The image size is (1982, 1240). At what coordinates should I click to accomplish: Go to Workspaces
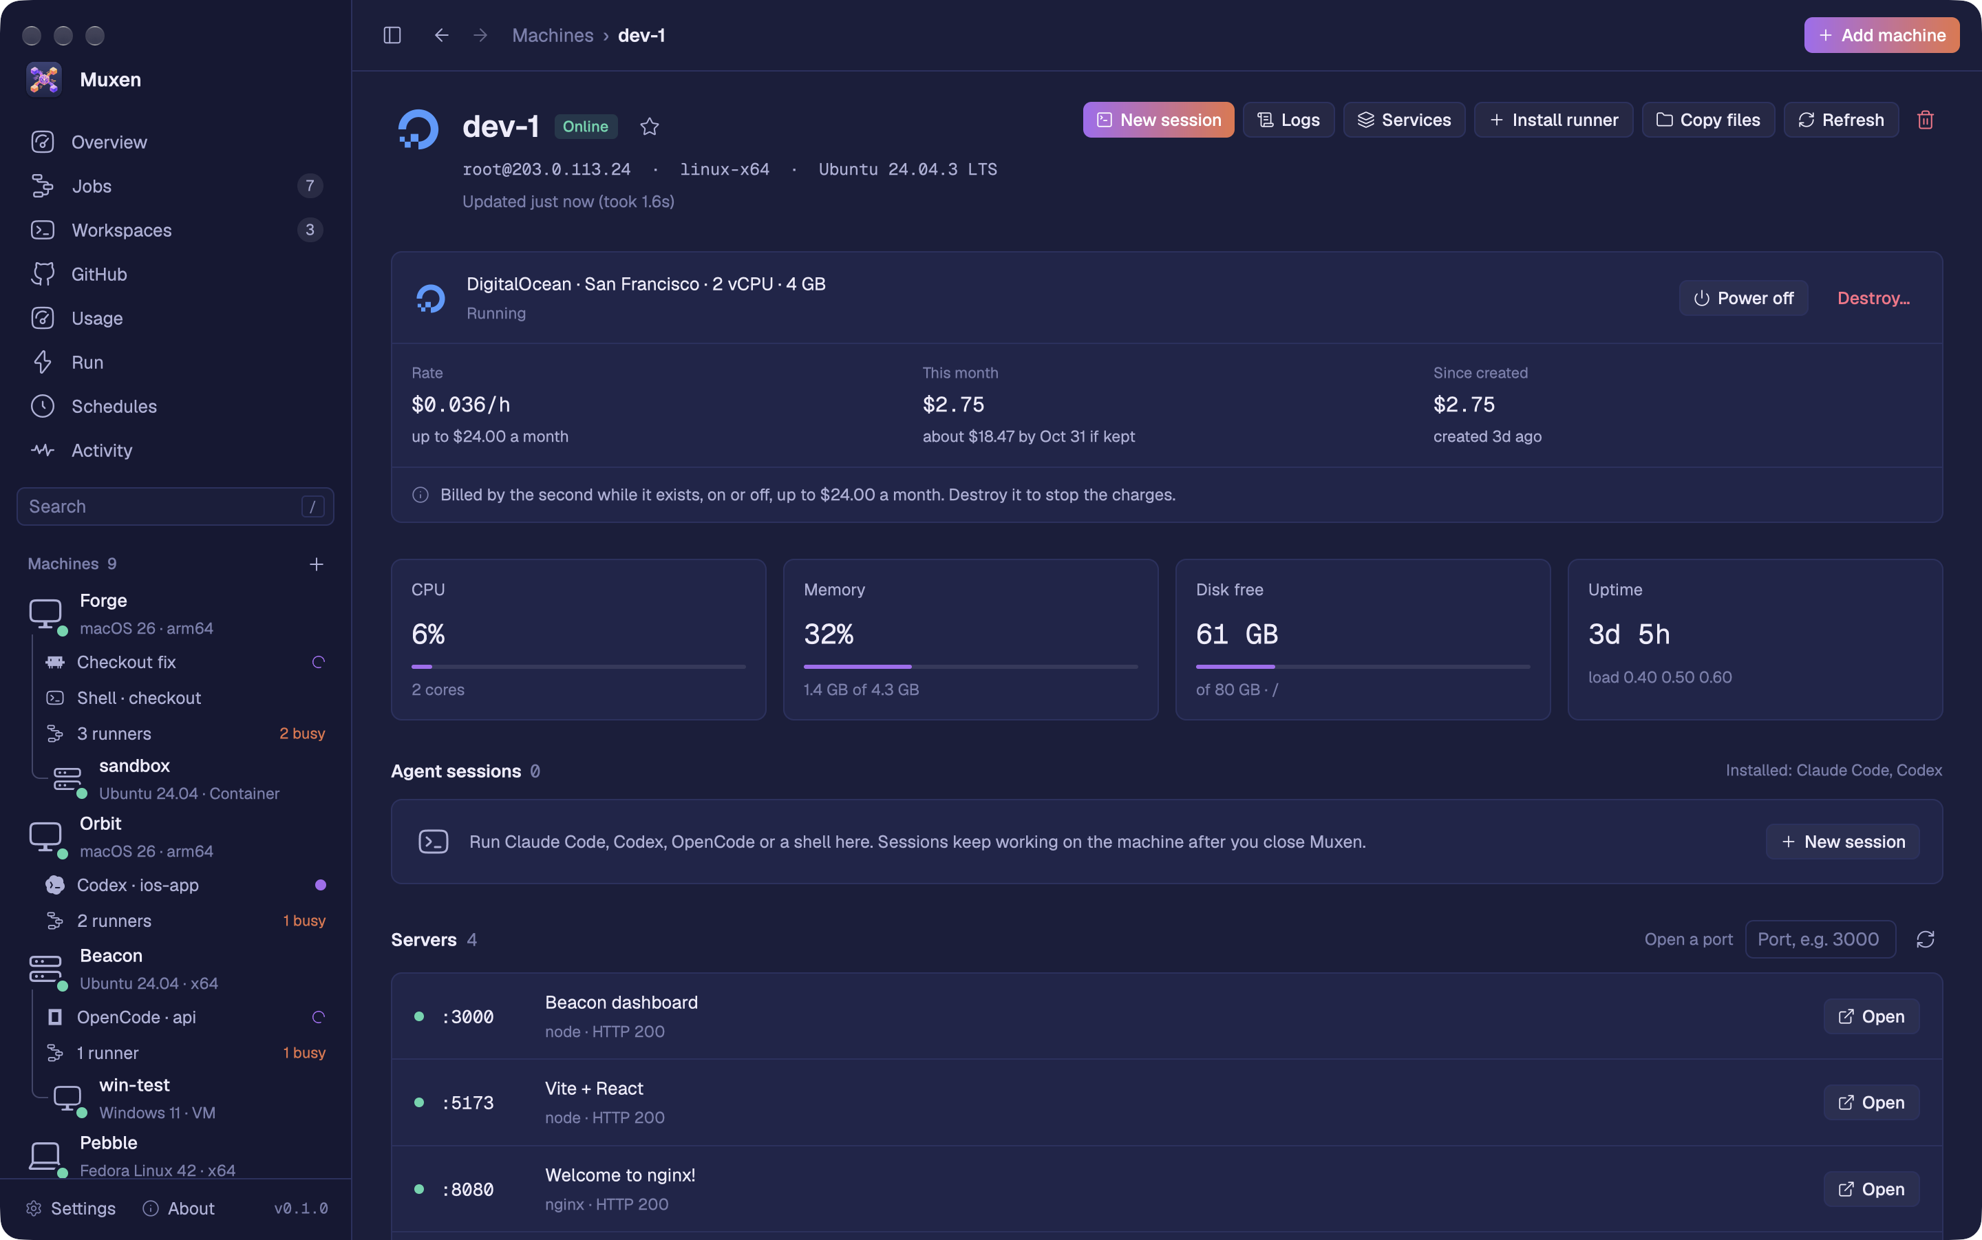tap(175, 230)
